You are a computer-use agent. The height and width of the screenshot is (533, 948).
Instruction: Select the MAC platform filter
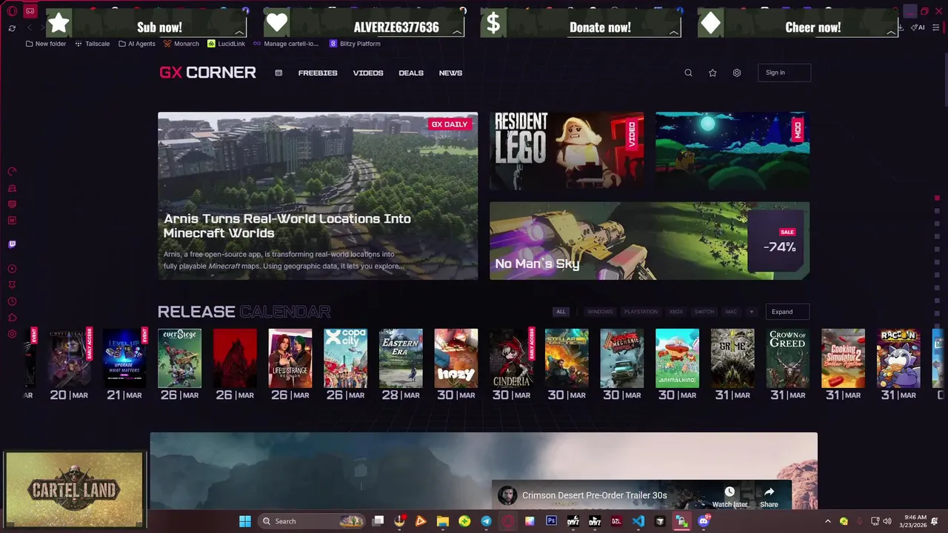[x=732, y=312]
